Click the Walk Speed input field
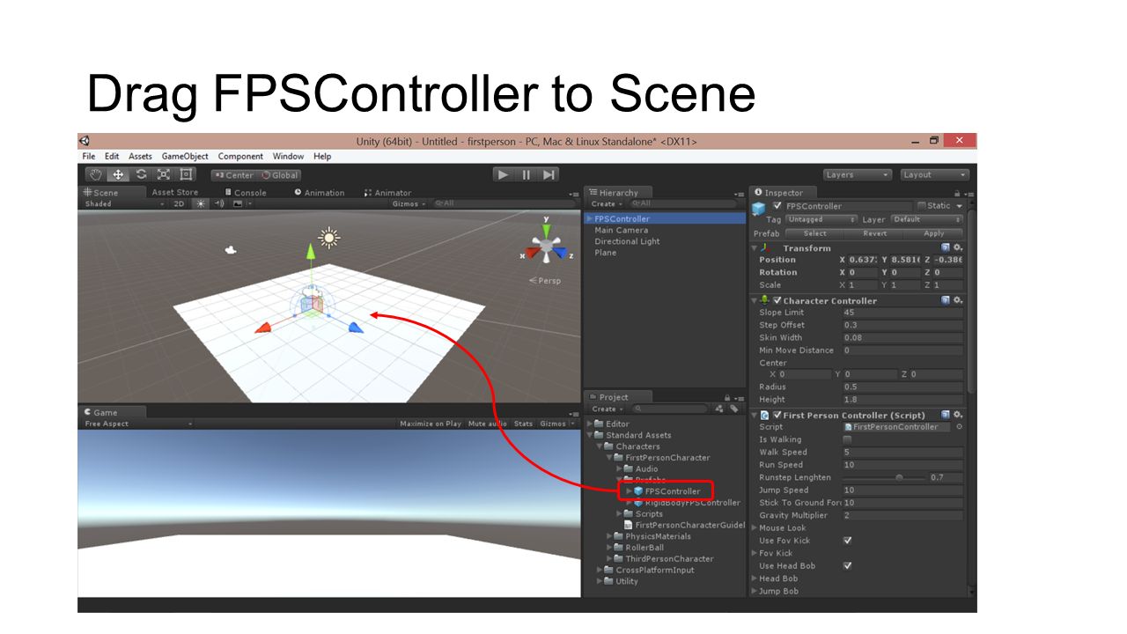 902,452
